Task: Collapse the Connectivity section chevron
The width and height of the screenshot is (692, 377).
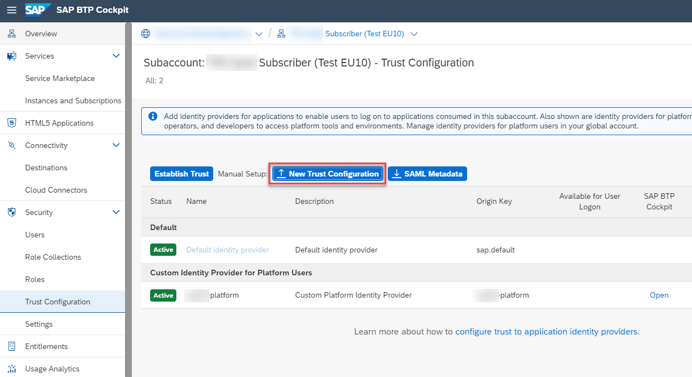Action: (x=116, y=145)
